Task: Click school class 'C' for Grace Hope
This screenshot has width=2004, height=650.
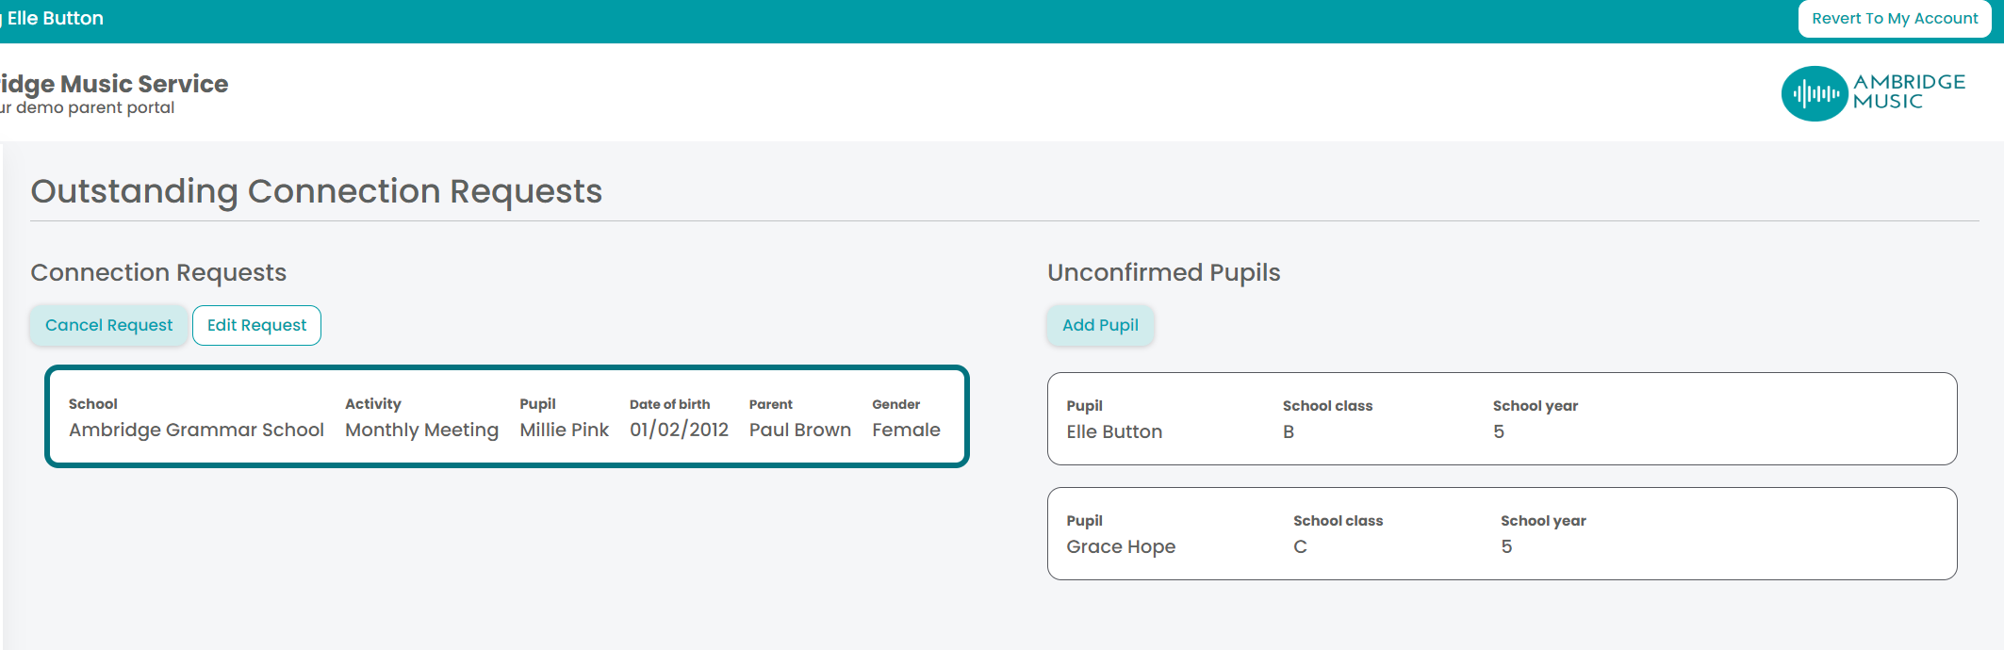Action: click(1300, 546)
